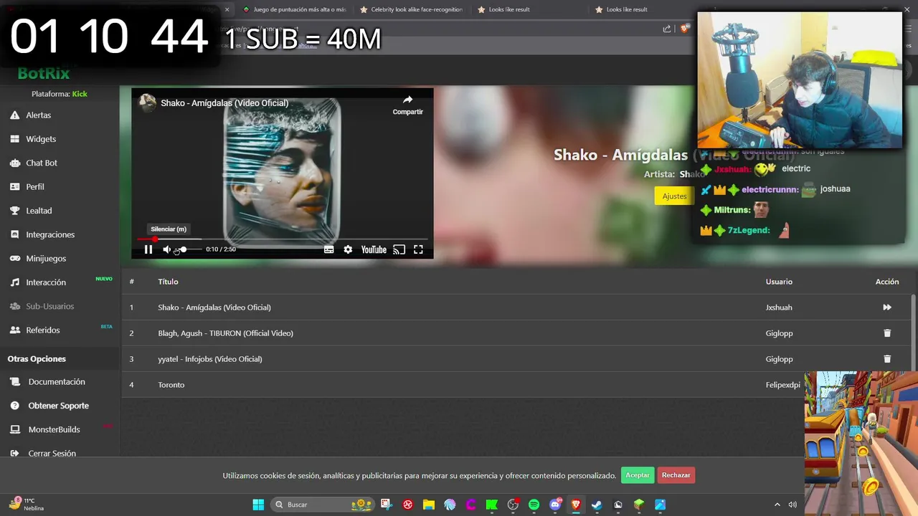Open Steam from the taskbar
The image size is (918, 516).
click(597, 505)
